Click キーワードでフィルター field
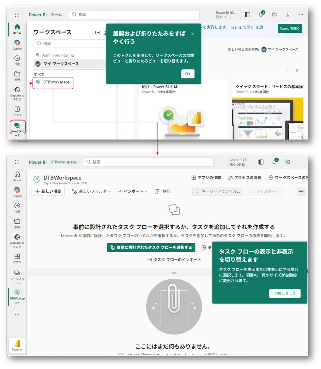 (x=217, y=191)
